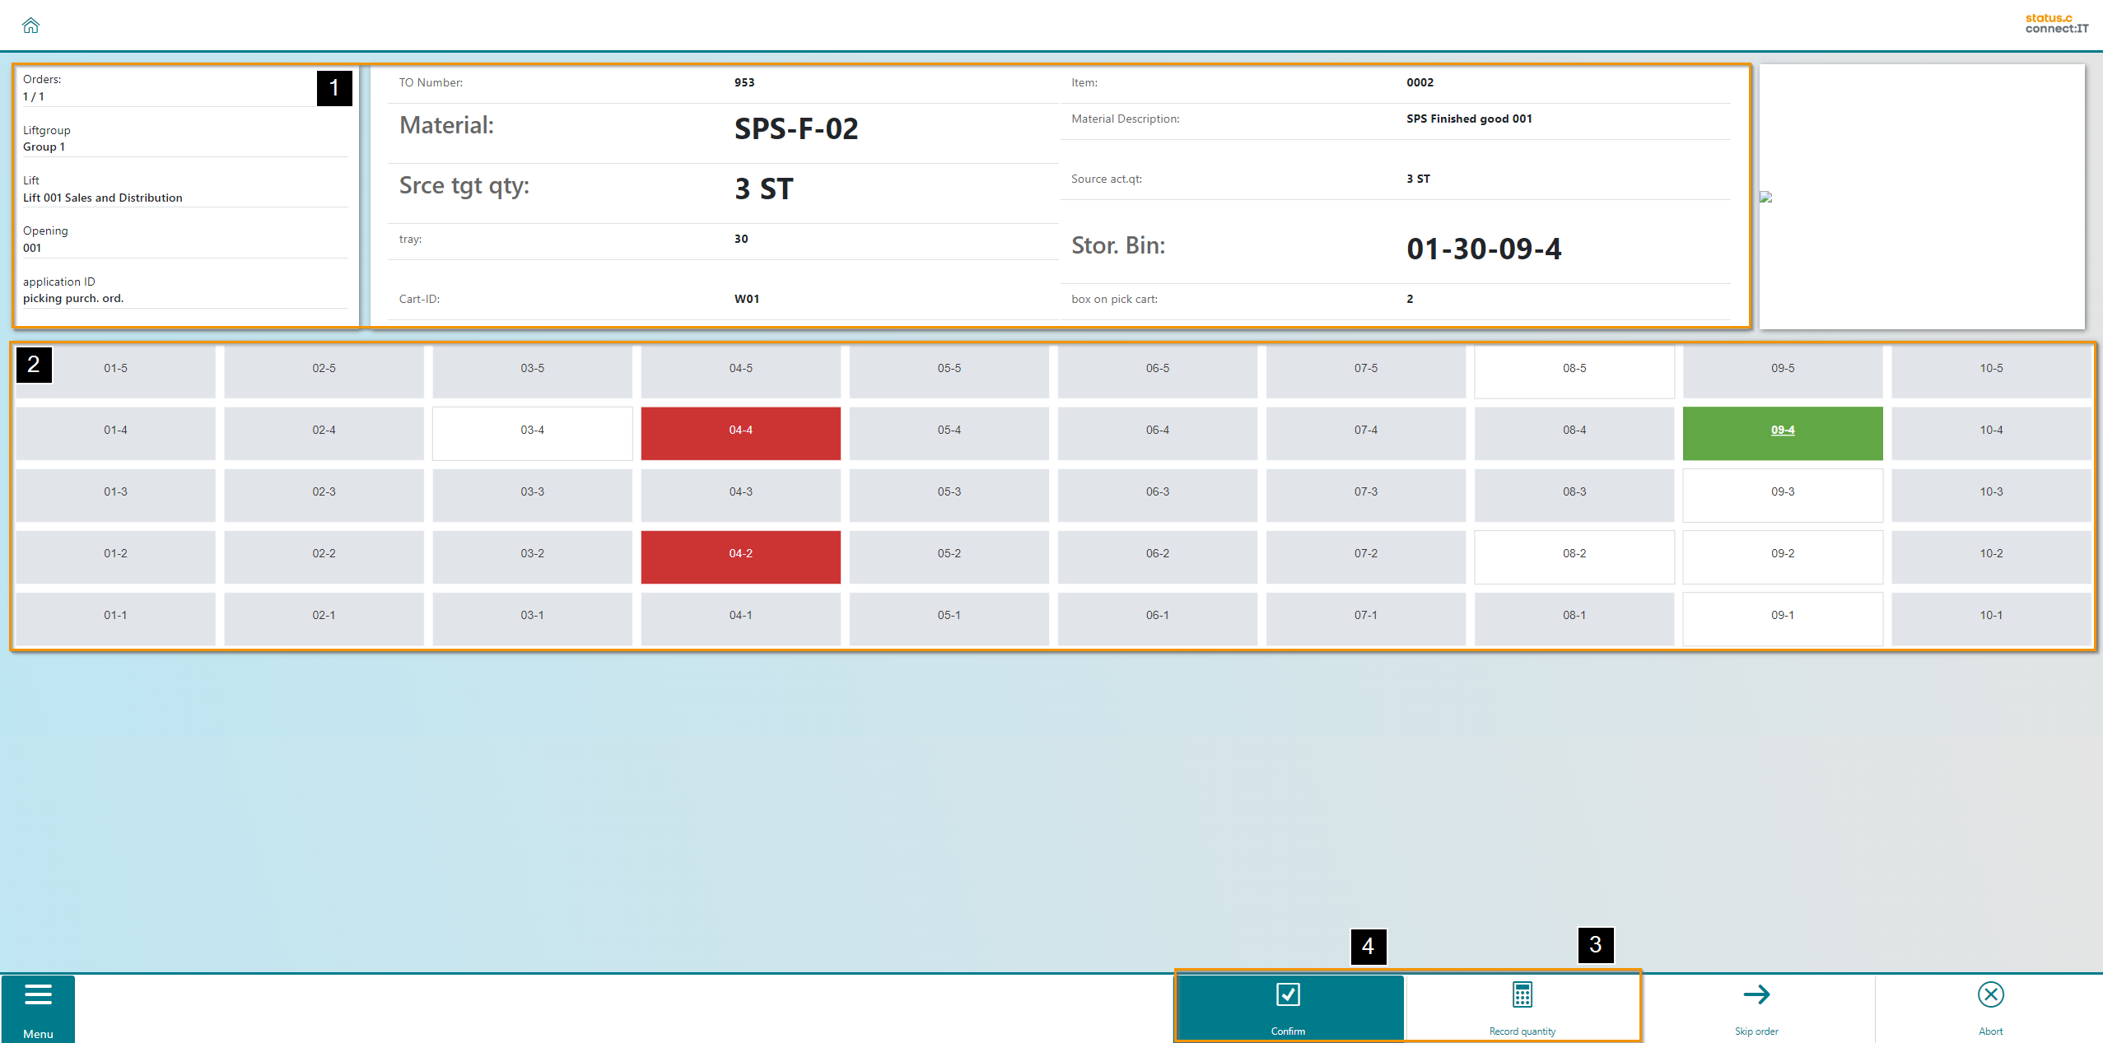Screen dimensions: 2103x1043
Task: Click tray cell 09-1
Action: coord(1782,616)
